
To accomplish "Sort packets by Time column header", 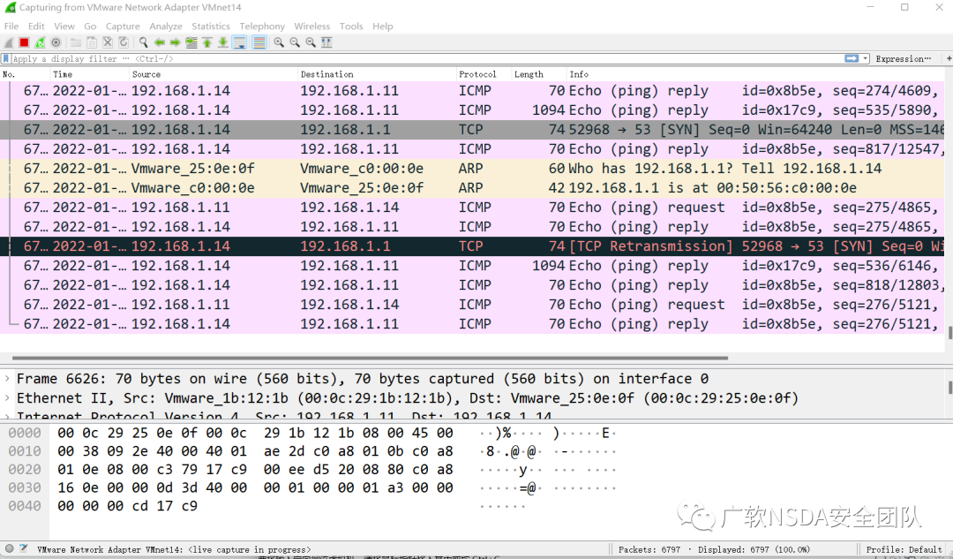I will click(89, 74).
